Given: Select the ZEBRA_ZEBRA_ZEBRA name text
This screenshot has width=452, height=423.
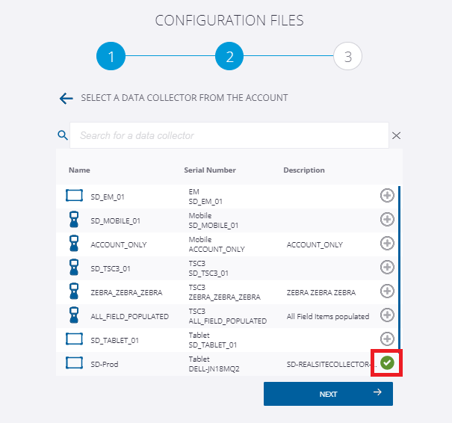Looking at the screenshot, I should tap(126, 293).
